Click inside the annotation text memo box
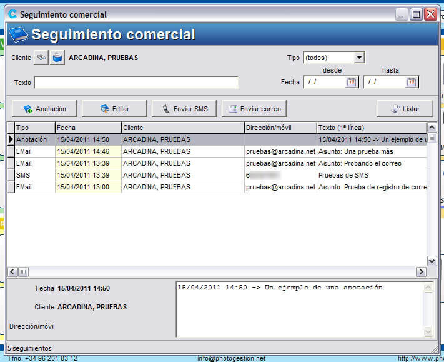Screen dimensions: 444x362 (300, 309)
